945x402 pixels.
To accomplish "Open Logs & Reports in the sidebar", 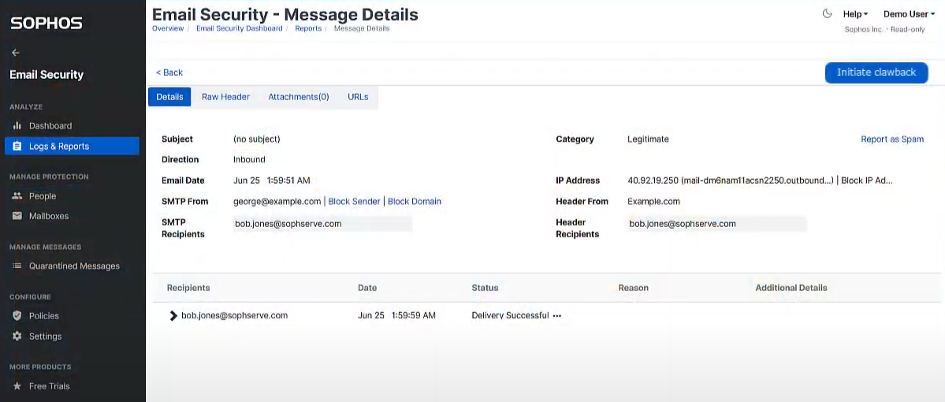I will 72,147.
